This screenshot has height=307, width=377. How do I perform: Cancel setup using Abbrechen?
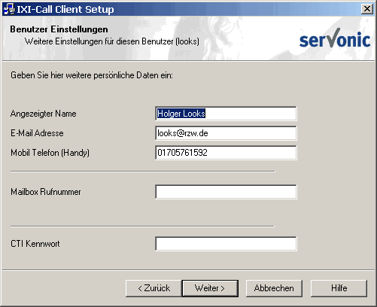[274, 288]
